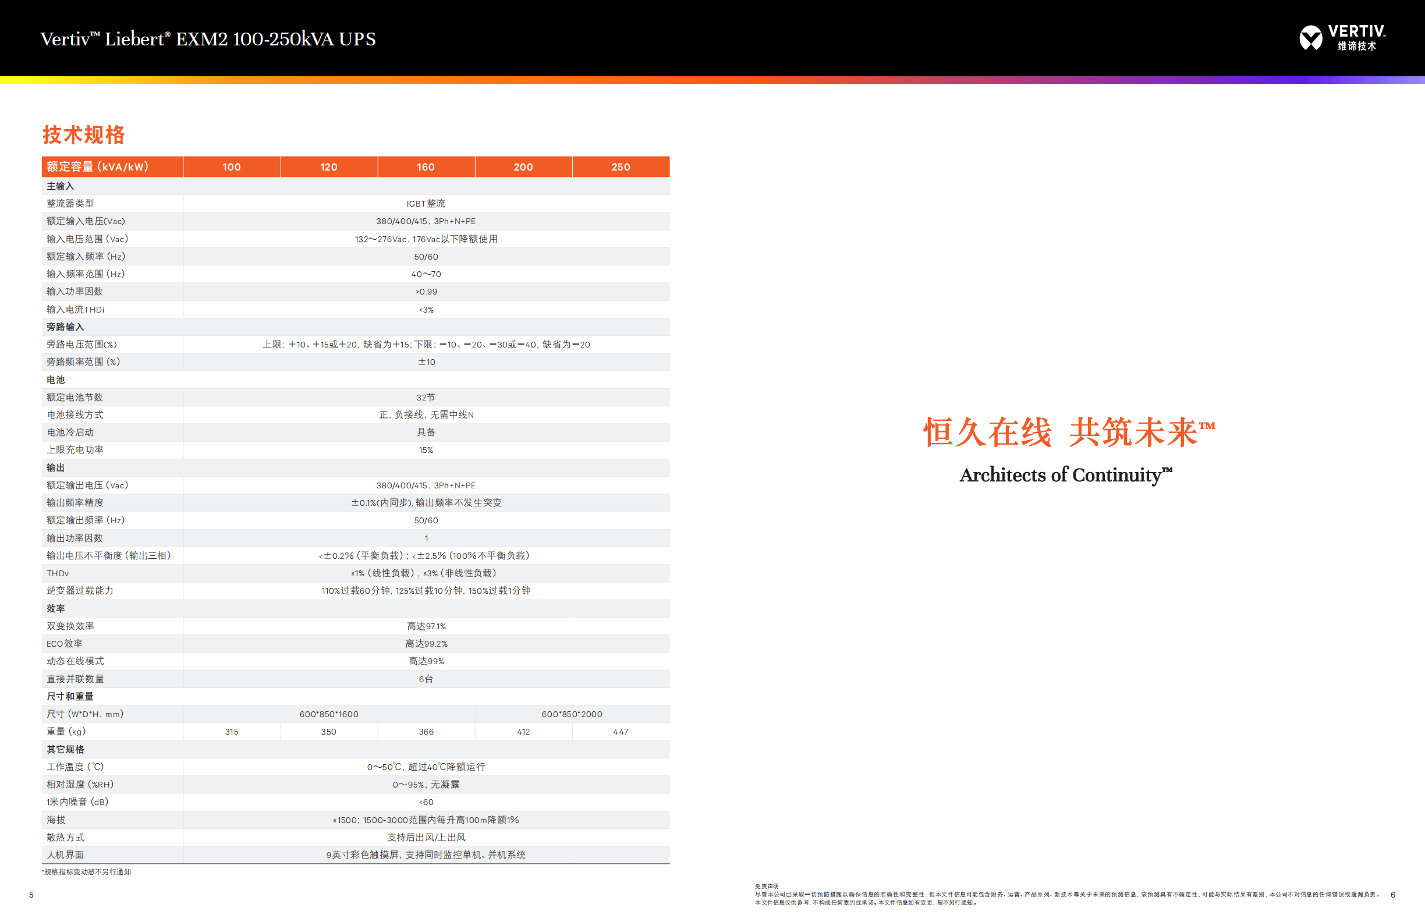Click the '恒久在线 共筑未来' slogan

1069,432
